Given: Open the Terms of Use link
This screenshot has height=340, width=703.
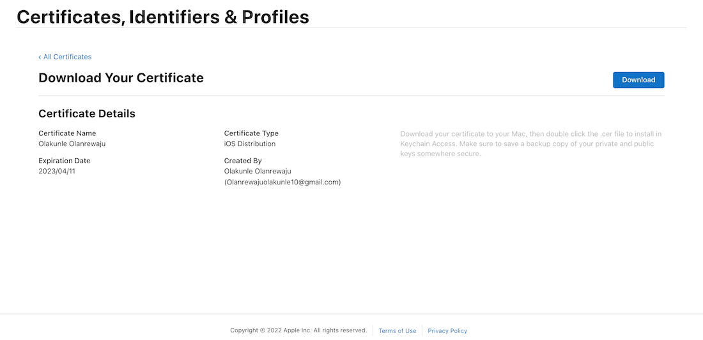Looking at the screenshot, I should click(x=397, y=331).
